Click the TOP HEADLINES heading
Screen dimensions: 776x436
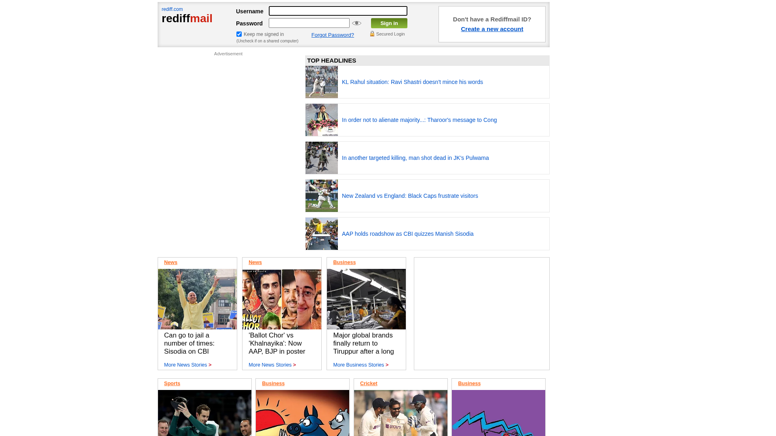(x=331, y=61)
